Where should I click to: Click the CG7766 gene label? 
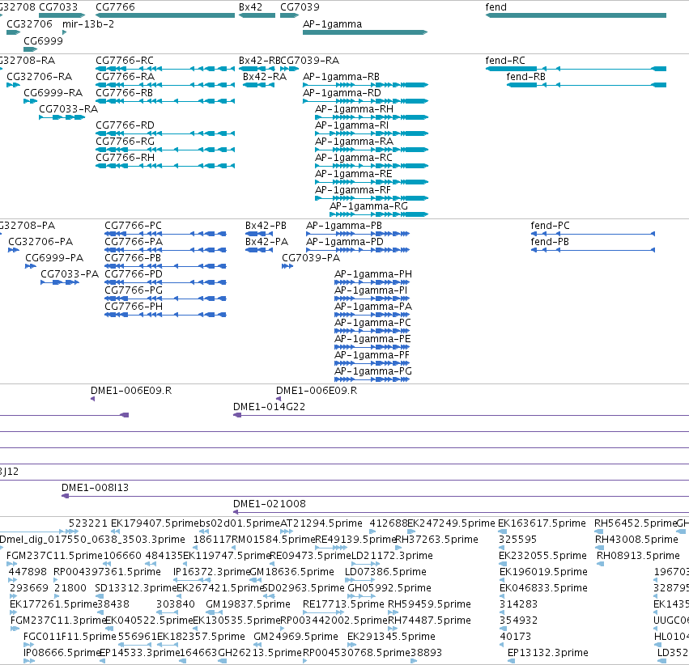pos(115,7)
